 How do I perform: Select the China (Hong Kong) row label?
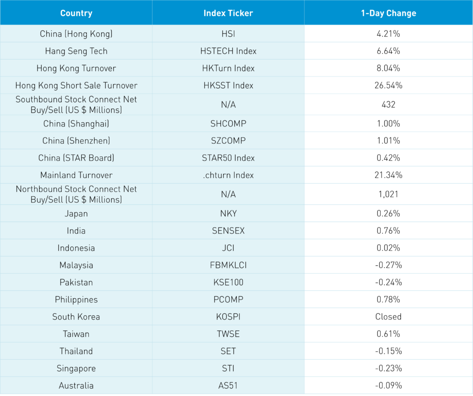76,34
